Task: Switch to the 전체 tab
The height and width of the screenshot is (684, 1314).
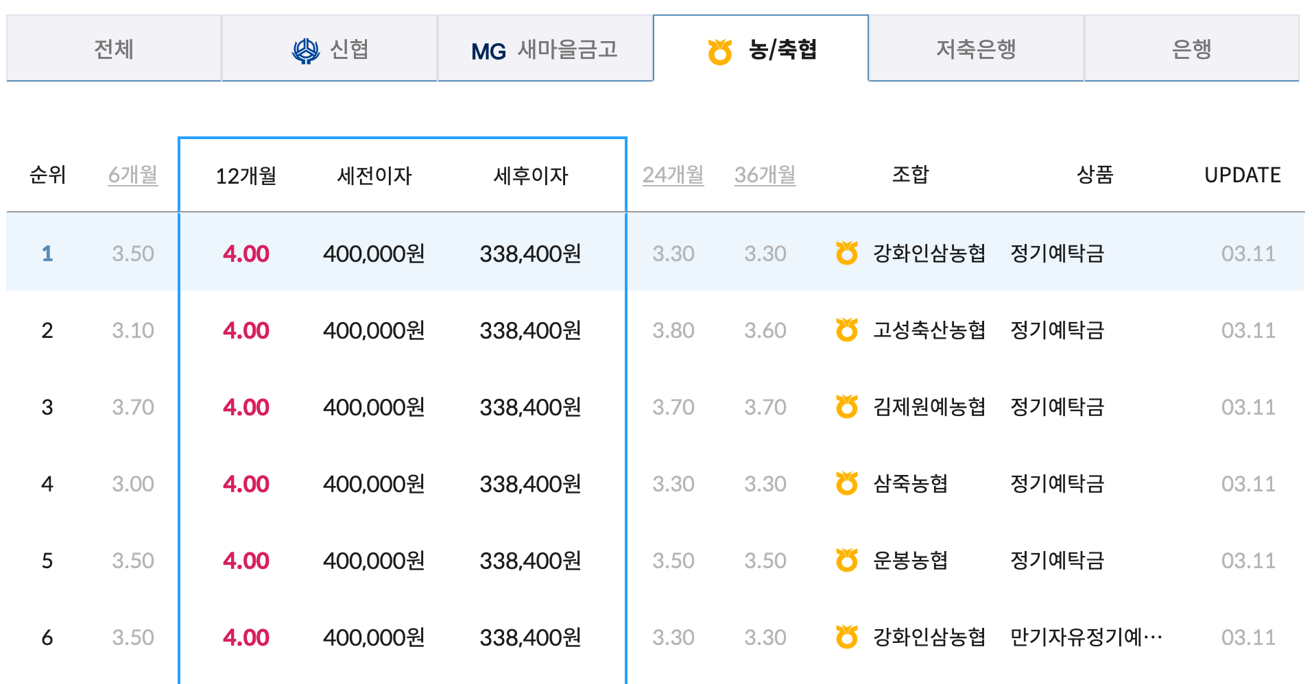Action: [x=112, y=49]
